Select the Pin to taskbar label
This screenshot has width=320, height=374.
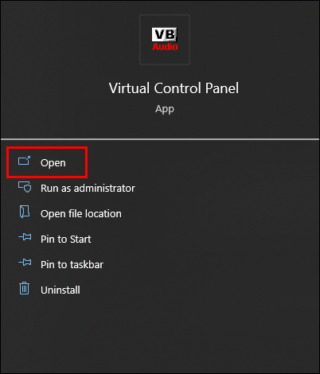72,264
